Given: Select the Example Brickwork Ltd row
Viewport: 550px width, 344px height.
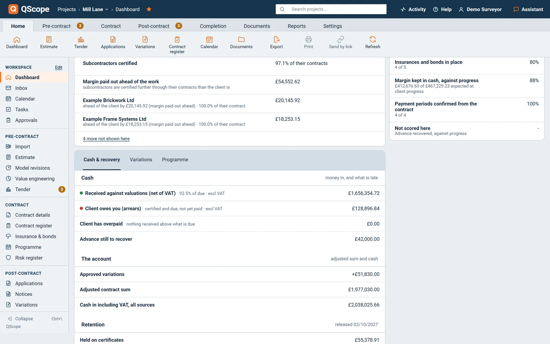Looking at the screenshot, I should [230, 103].
